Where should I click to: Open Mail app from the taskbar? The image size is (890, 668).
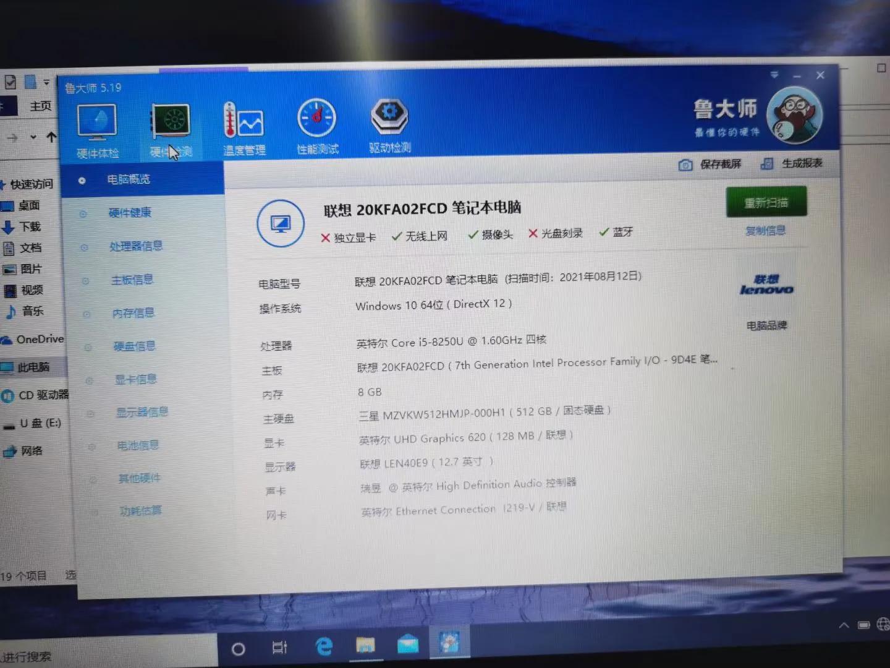click(407, 645)
